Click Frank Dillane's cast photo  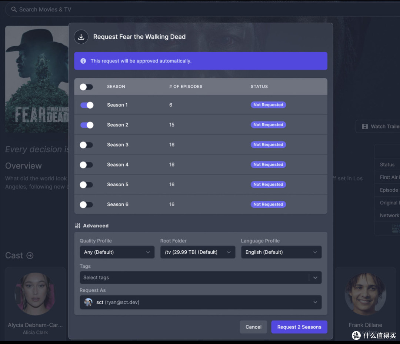[365, 294]
